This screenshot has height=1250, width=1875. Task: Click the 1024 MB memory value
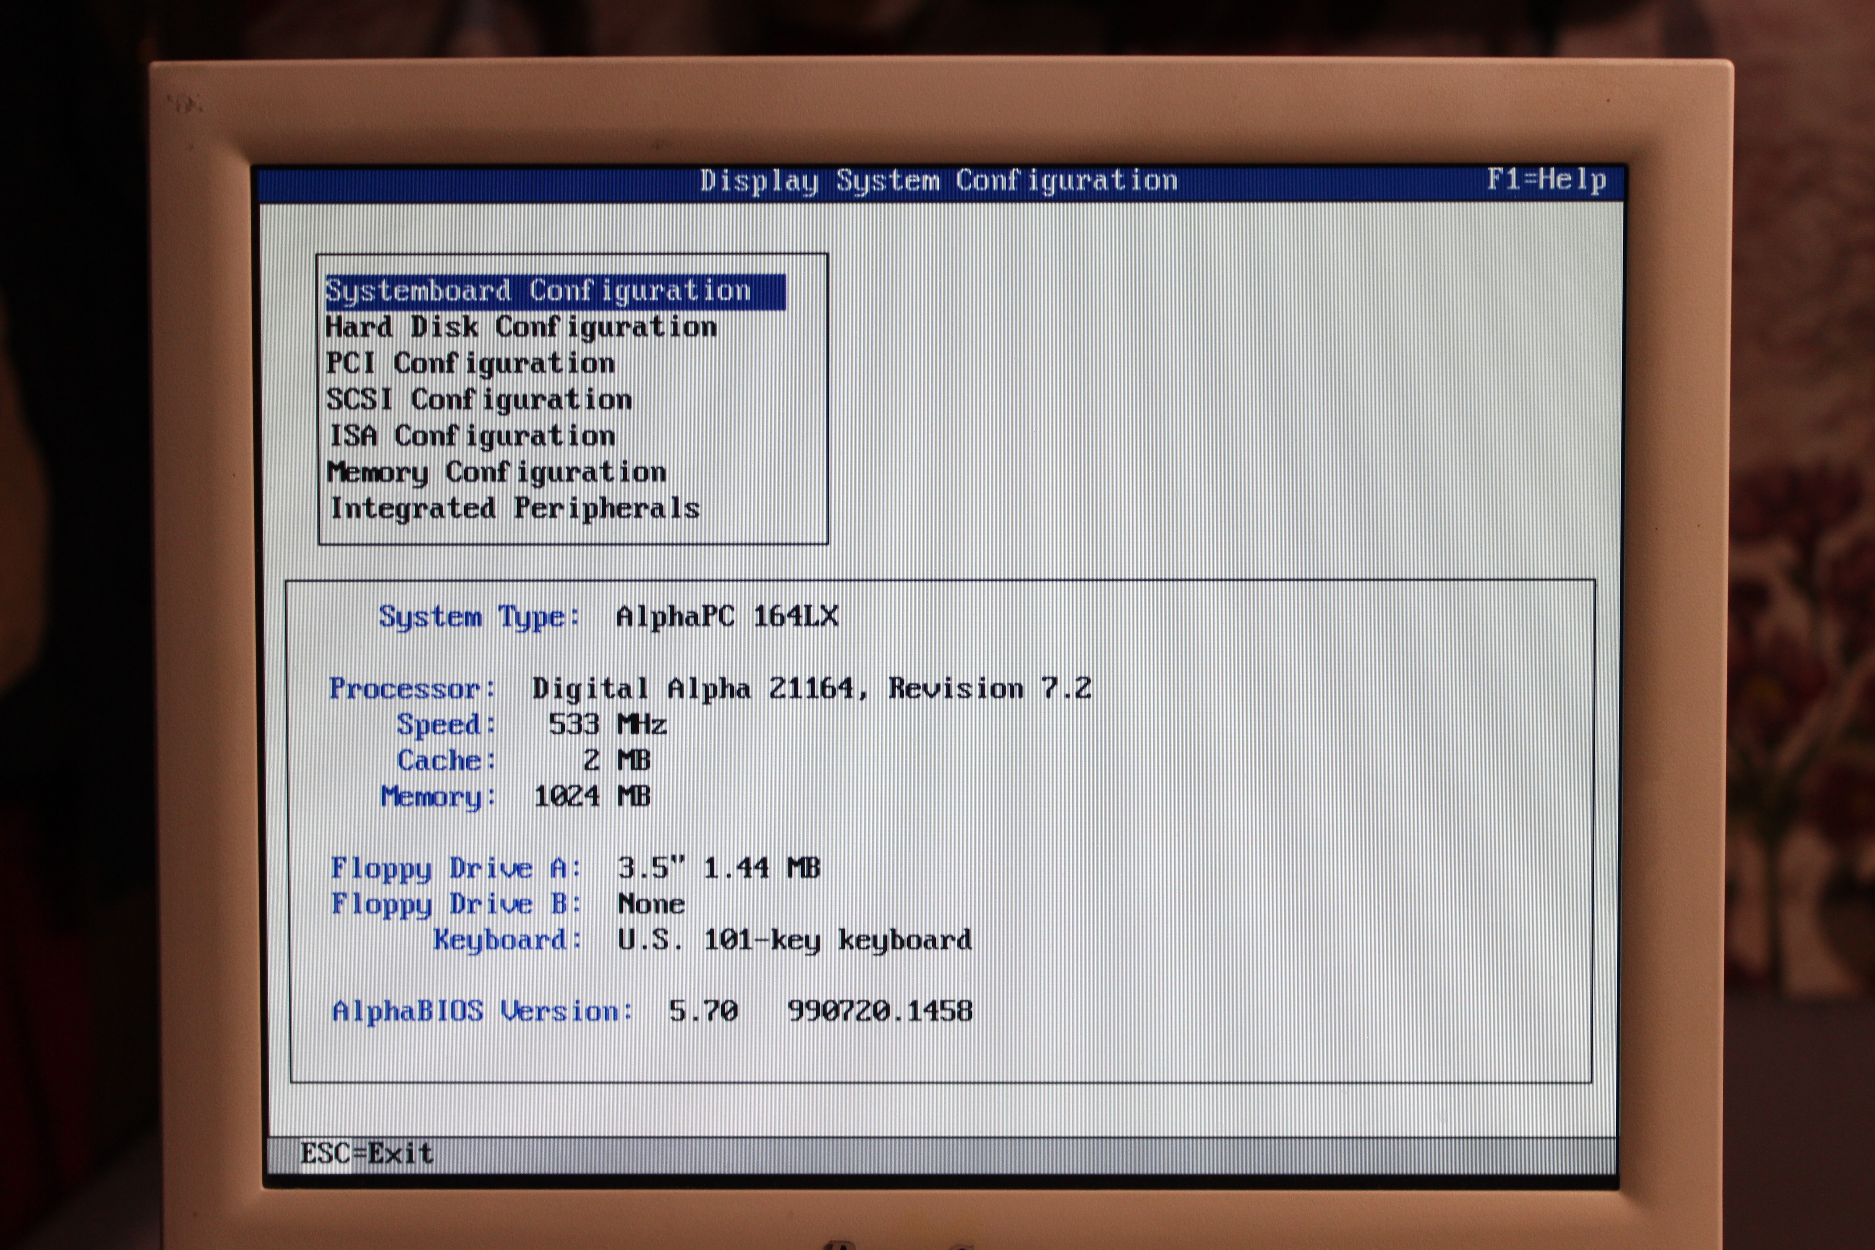592,796
